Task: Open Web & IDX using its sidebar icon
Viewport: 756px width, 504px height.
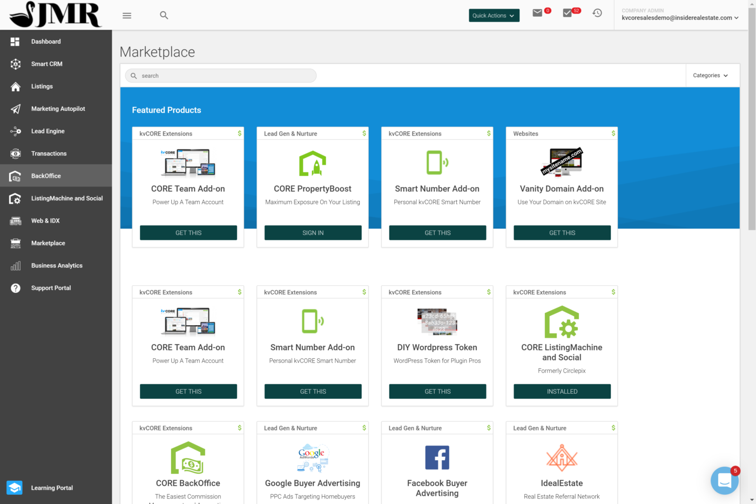Action: point(15,220)
